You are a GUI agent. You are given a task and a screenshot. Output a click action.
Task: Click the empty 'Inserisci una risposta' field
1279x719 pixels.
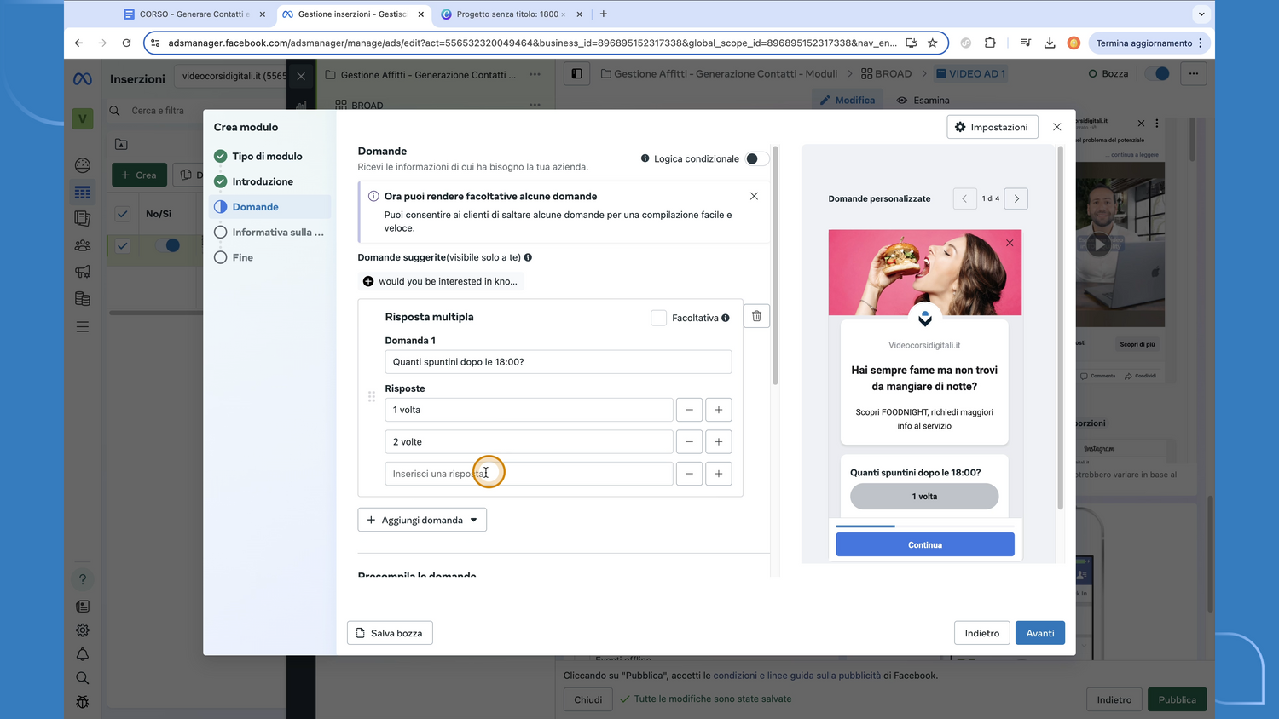529,474
